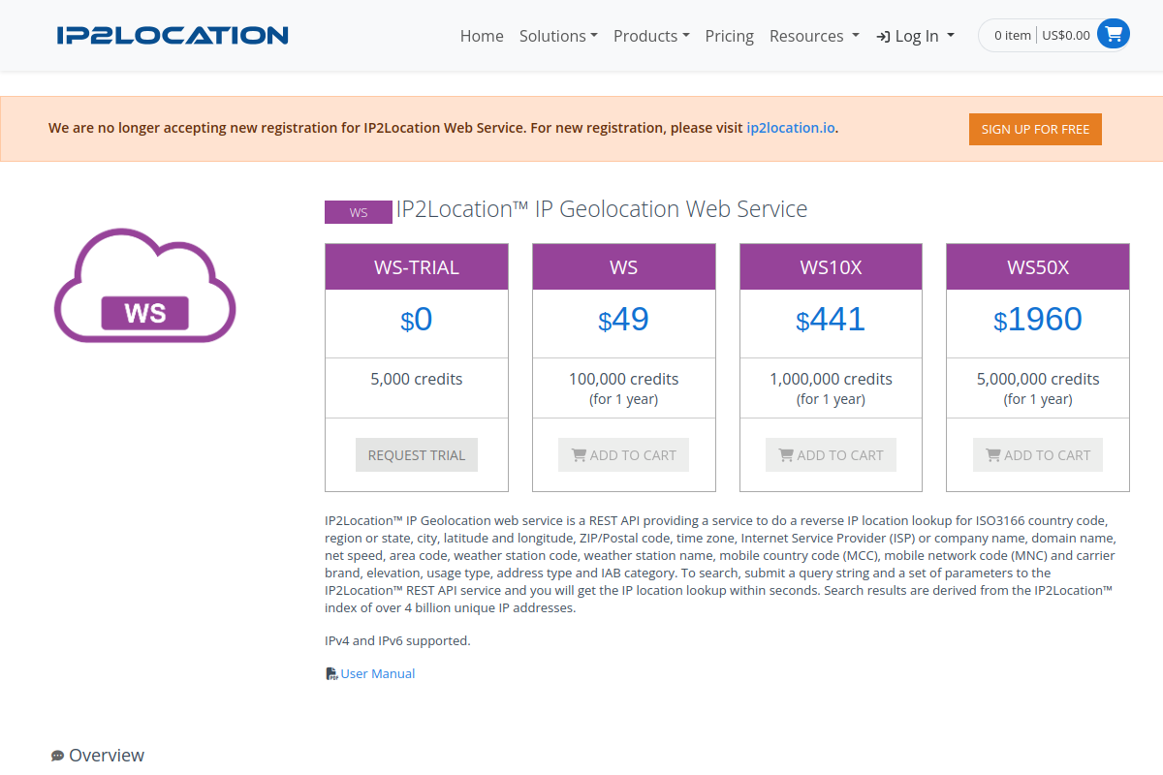Click the purple WS cloud image
Viewport: 1163px width, 775px height.
coord(144,286)
